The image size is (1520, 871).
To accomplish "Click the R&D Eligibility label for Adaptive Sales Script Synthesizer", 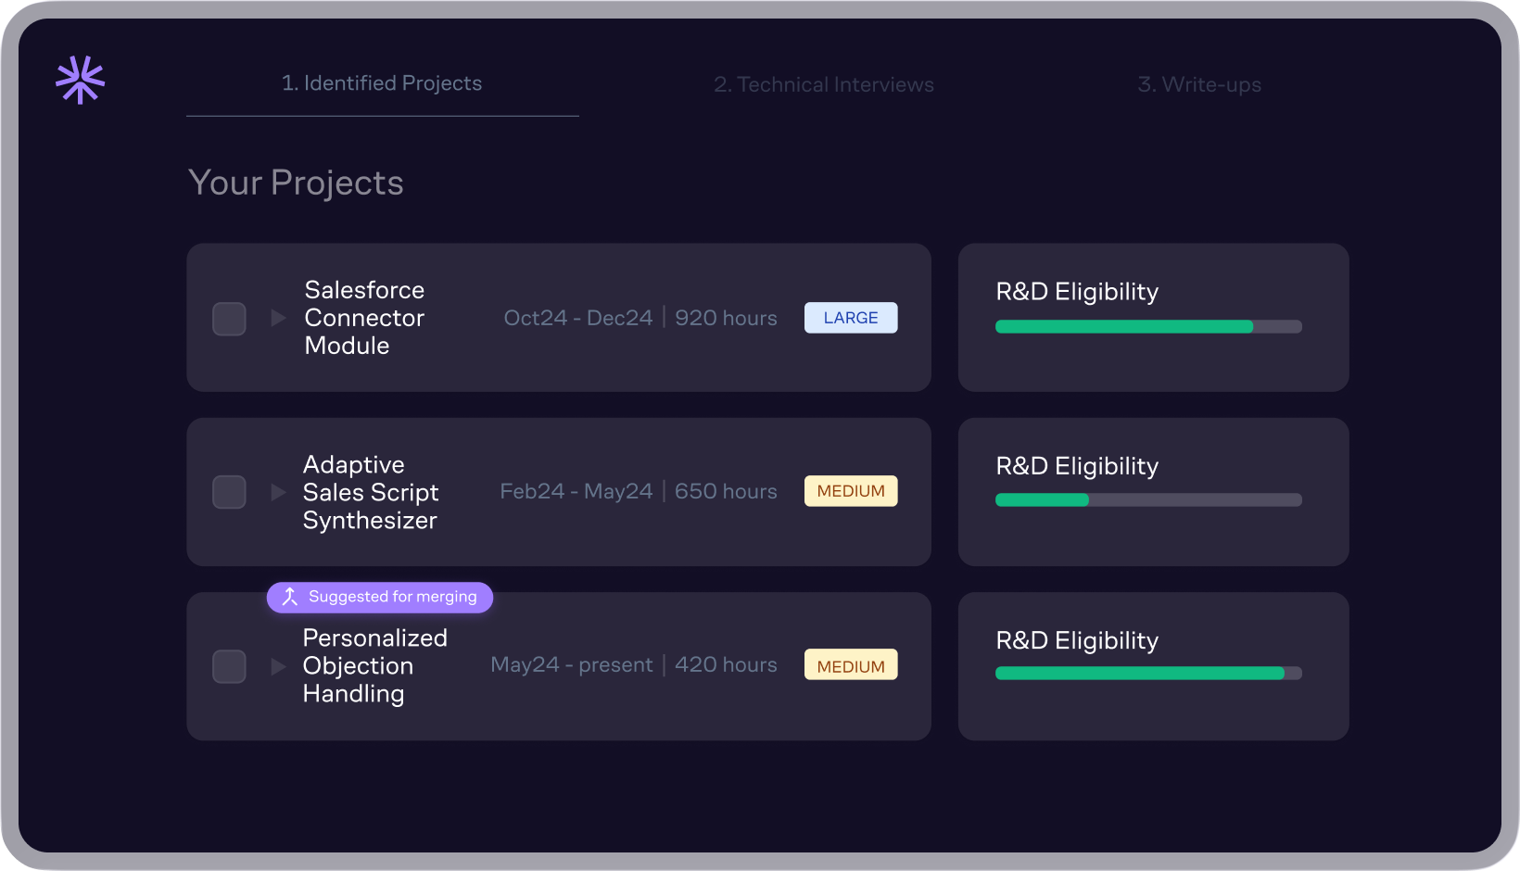I will coord(1077,466).
